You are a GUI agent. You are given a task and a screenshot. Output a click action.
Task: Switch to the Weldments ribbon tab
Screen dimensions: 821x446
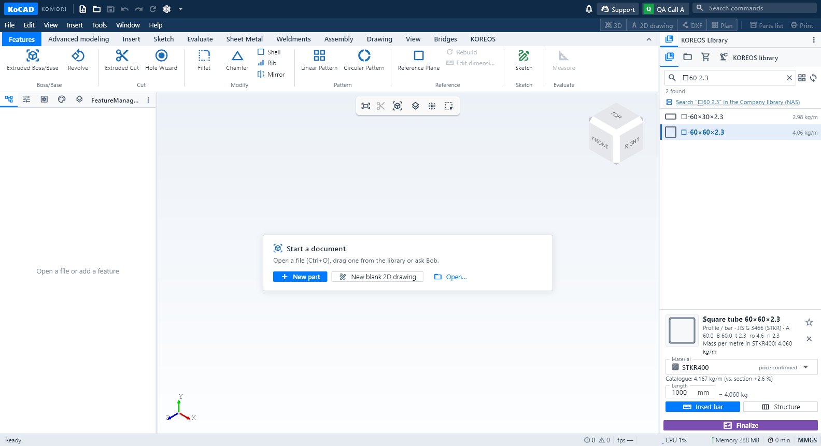coord(293,39)
